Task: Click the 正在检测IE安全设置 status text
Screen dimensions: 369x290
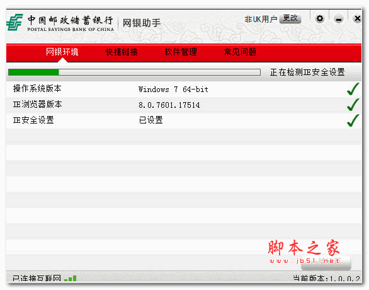Action: (x=307, y=72)
